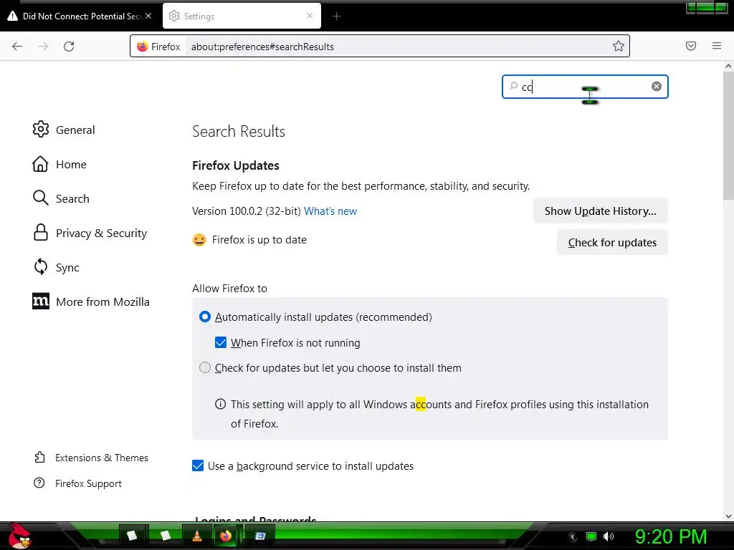
Task: Clear the settings search box text
Action: 657,86
